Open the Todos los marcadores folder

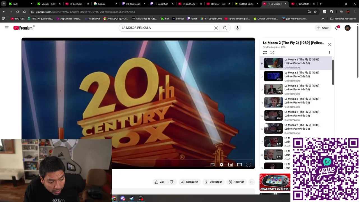tap(343, 19)
